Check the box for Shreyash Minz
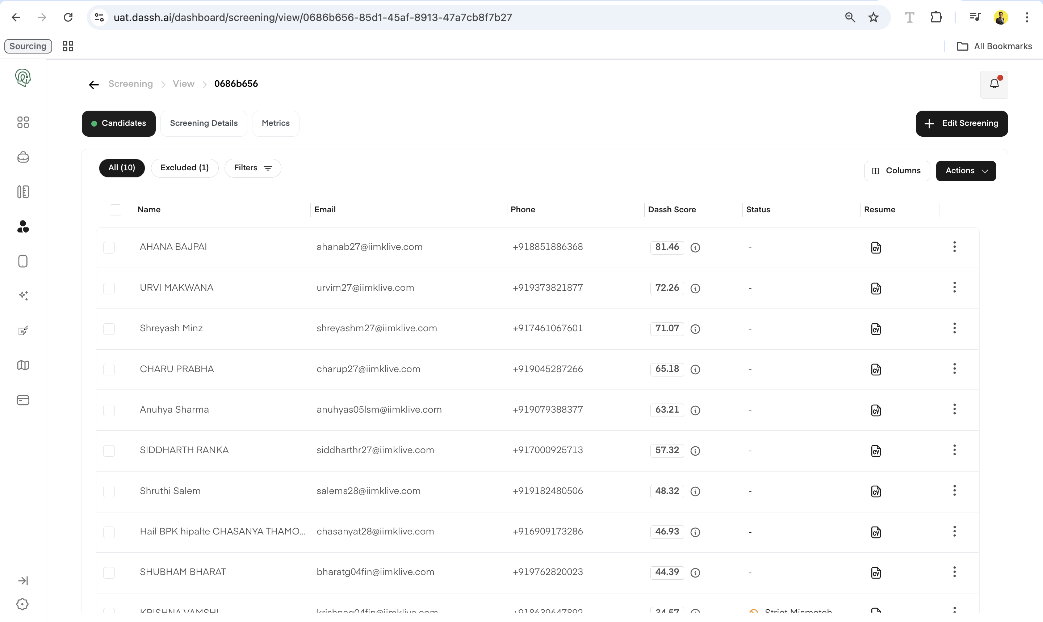The image size is (1043, 622). coord(109,329)
